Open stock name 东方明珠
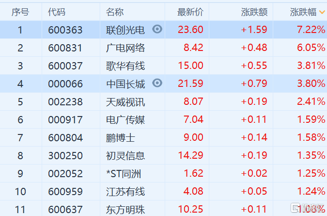 coord(125,210)
